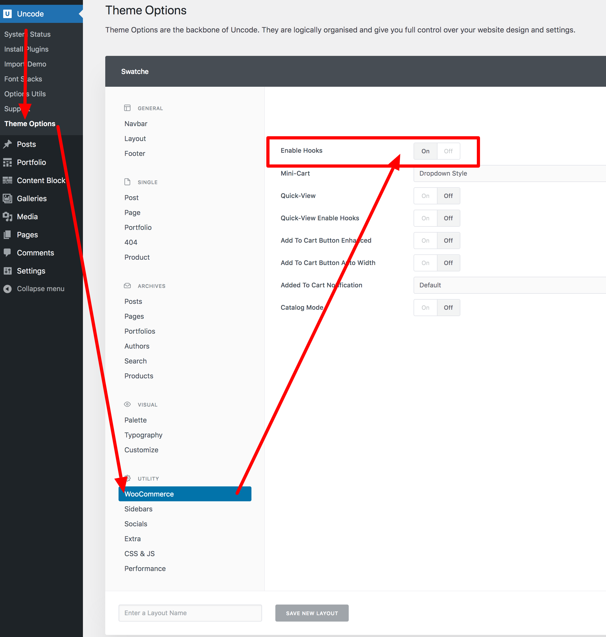Turn on Catalog Mode

click(425, 308)
